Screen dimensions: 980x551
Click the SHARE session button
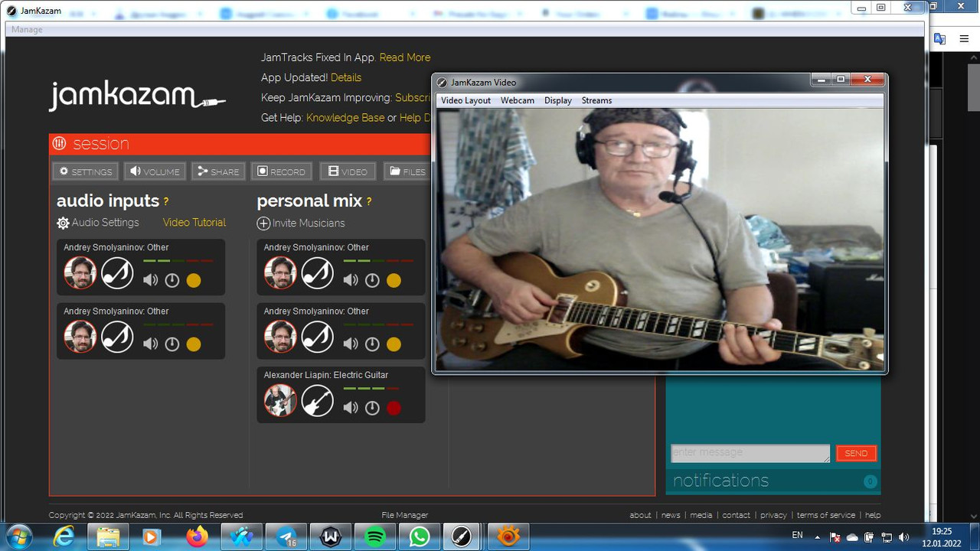(218, 171)
